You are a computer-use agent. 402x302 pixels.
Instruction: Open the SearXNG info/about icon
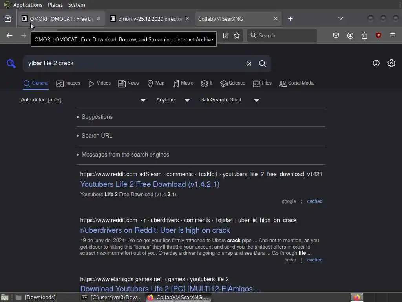376,63
